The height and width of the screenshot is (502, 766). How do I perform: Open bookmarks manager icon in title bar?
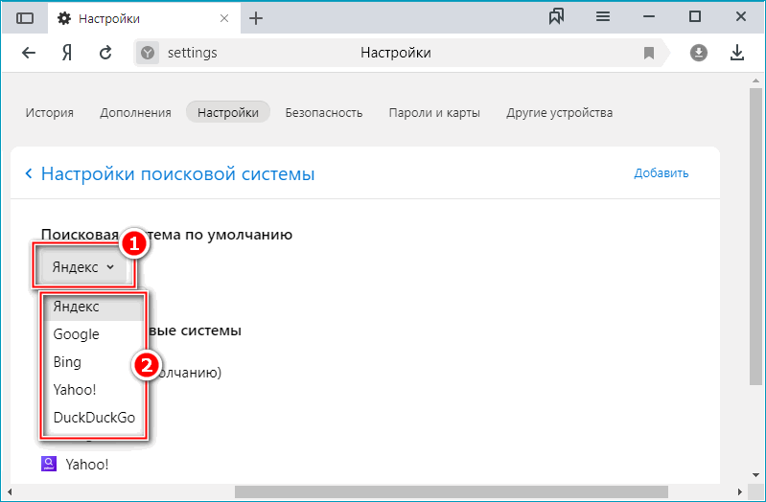click(556, 16)
